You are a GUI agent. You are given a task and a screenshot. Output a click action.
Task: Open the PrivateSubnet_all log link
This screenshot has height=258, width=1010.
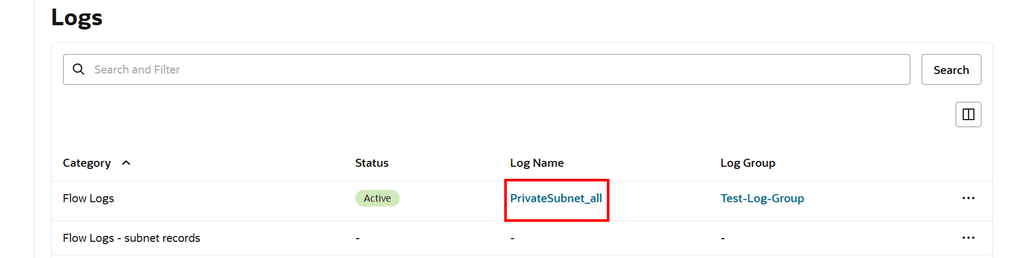click(556, 198)
